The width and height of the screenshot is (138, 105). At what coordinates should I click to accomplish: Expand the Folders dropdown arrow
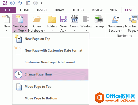52,31
